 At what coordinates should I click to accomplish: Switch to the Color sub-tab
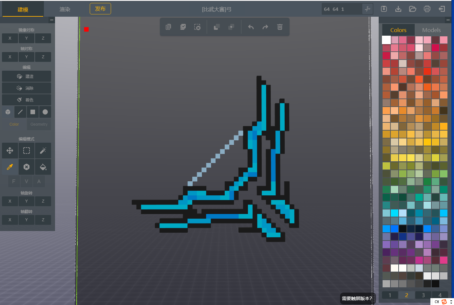click(x=14, y=124)
